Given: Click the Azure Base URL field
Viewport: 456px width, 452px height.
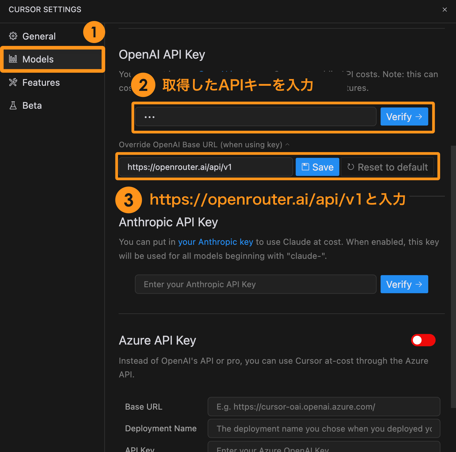Looking at the screenshot, I should [x=323, y=407].
